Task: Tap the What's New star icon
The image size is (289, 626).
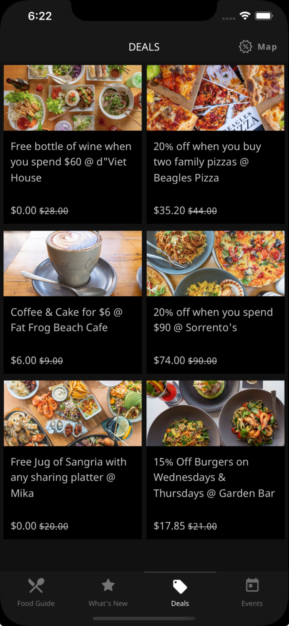Action: [108, 585]
